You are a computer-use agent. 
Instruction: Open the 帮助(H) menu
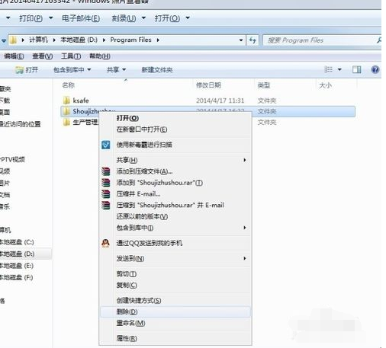(x=100, y=56)
